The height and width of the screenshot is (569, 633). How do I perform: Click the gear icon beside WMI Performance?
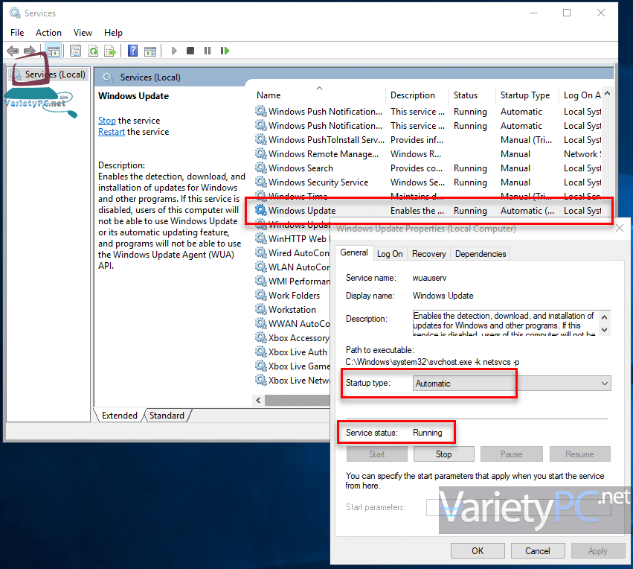point(261,281)
